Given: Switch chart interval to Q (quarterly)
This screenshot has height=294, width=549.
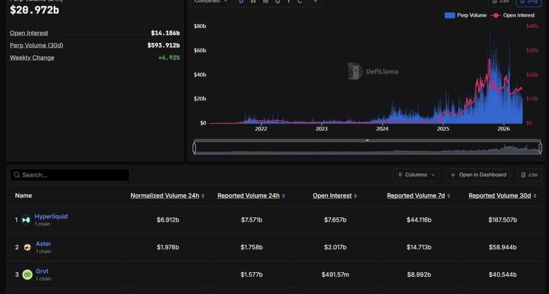Looking at the screenshot, I should click(x=277, y=2).
